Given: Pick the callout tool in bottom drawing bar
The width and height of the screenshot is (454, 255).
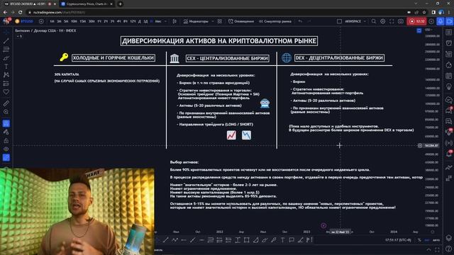Looking at the screenshot, I should (292, 239).
